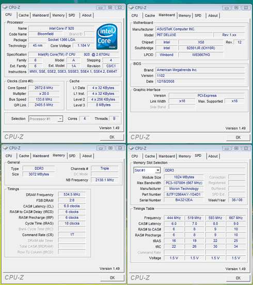
Task: Click the serial number BA3212EA
Action: (184, 200)
